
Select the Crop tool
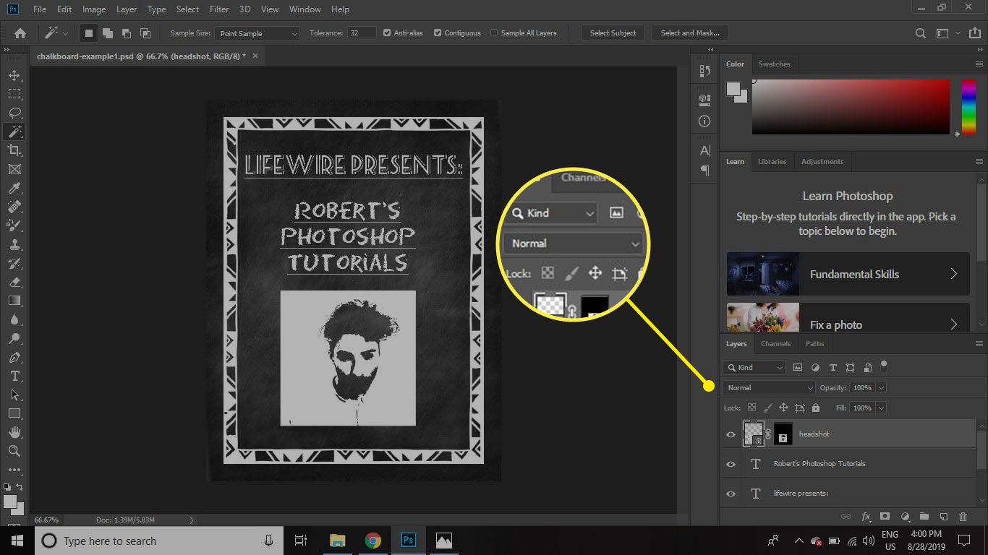[14, 150]
